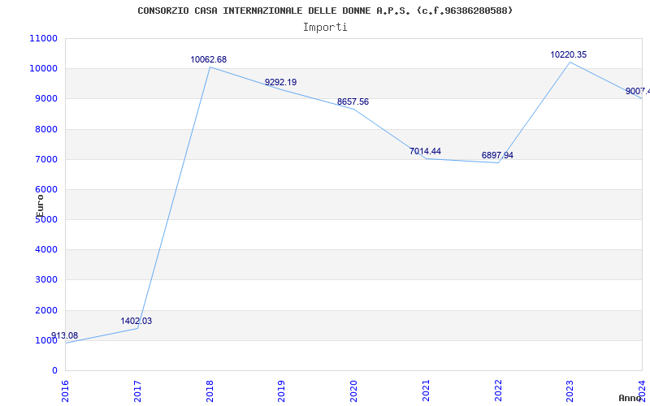Select the 2018 x-axis year label
650x406 pixels.
[x=210, y=391]
